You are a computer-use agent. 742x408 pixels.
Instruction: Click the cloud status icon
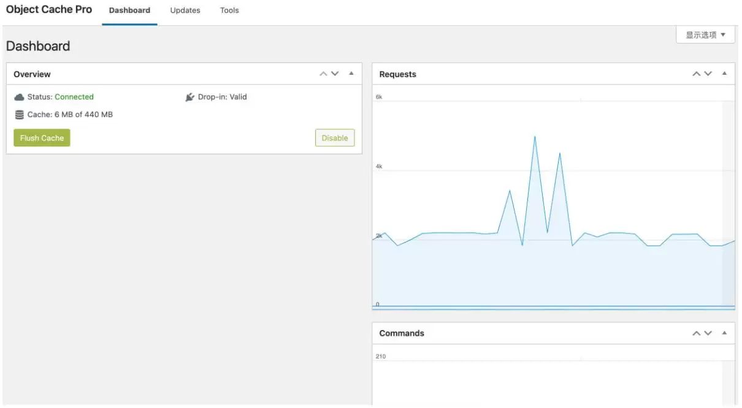pos(19,97)
